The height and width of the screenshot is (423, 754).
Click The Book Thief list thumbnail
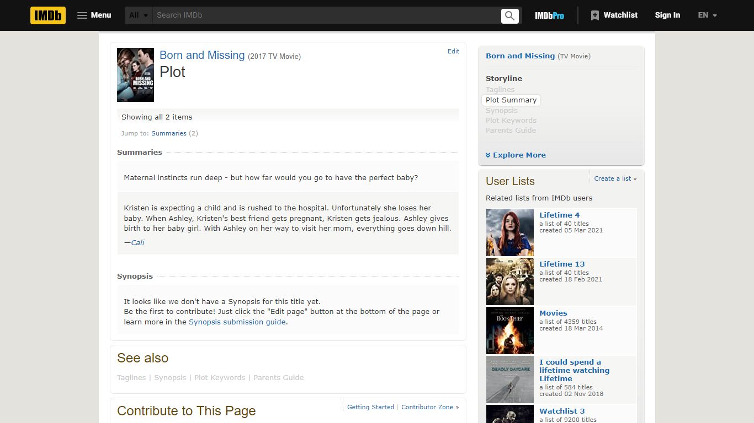point(510,330)
